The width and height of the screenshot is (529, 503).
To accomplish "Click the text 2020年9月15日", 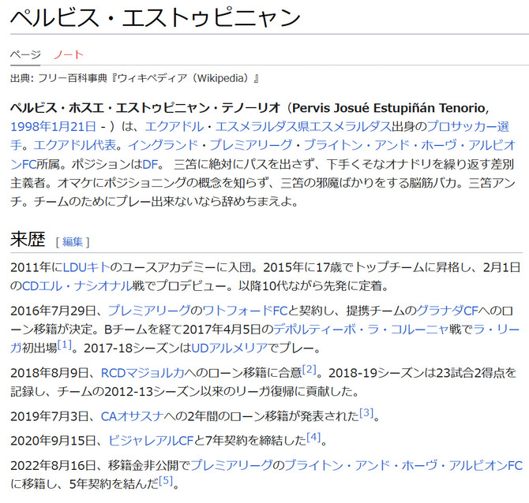I will click(x=53, y=441).
